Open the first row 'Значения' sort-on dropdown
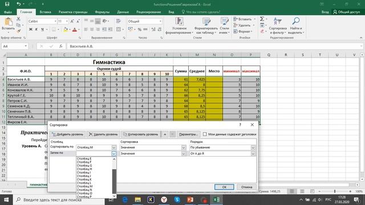 pos(184,147)
